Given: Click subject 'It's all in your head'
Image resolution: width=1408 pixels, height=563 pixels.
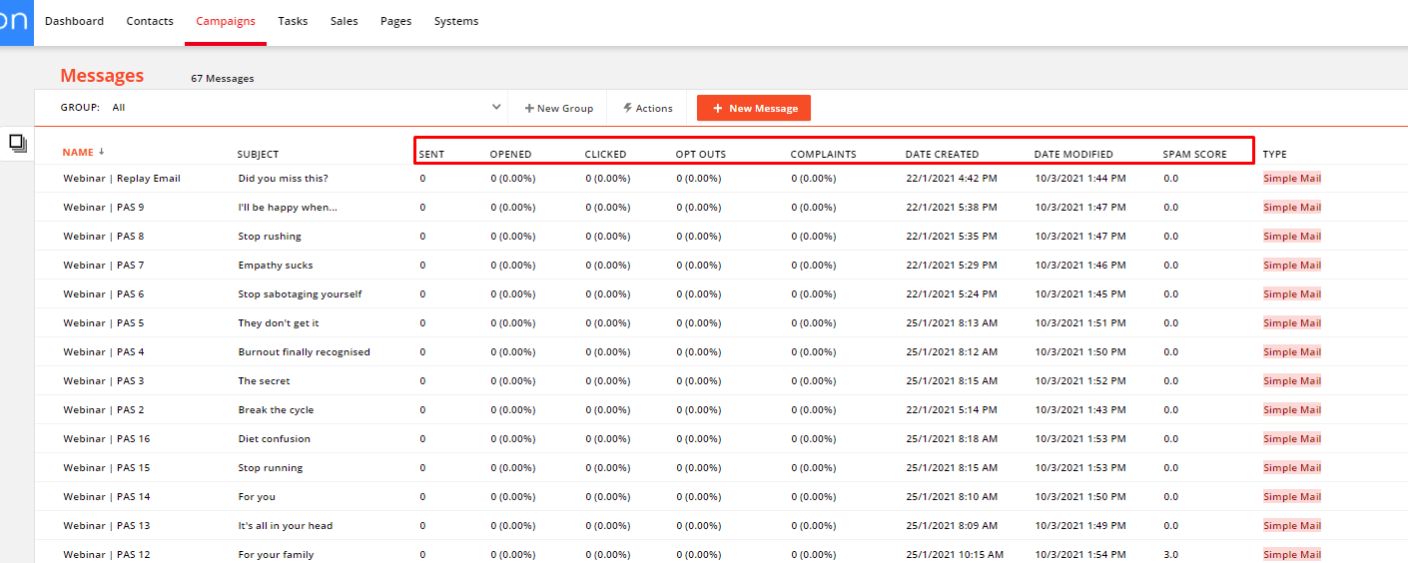Looking at the screenshot, I should (286, 526).
